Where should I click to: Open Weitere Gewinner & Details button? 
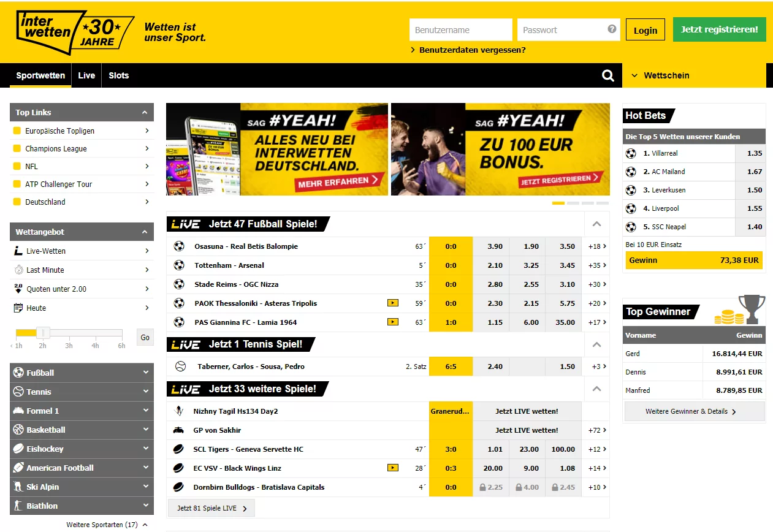pos(695,411)
